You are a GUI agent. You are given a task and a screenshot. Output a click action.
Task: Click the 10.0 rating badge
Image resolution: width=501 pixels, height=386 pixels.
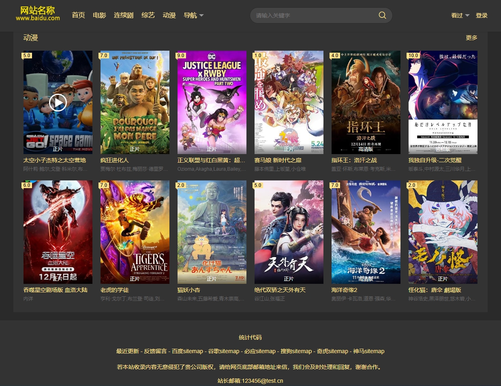413,56
